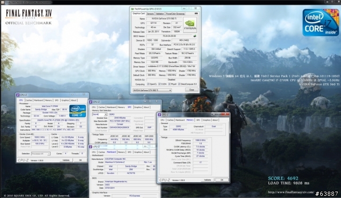Click the Manufacturer Corsair field in CPU-Z SPD
This screenshot has width=341, height=198.
(x=120, y=125)
